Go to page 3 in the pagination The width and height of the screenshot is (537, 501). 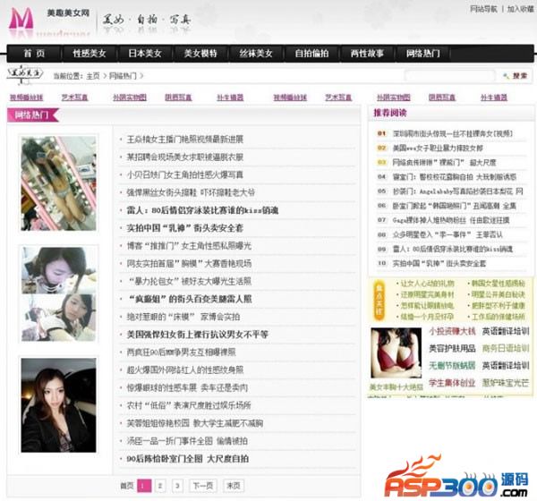tap(177, 486)
